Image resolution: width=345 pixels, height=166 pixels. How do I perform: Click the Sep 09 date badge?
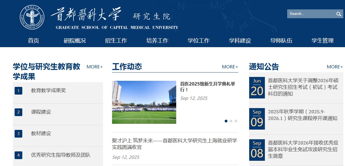coord(257,119)
